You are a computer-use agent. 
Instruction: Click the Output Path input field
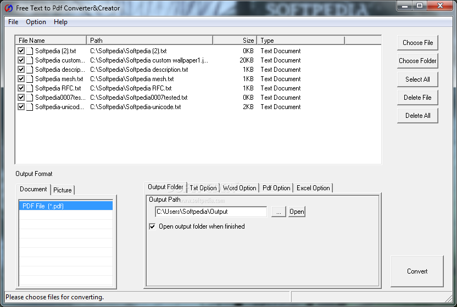[x=211, y=212]
